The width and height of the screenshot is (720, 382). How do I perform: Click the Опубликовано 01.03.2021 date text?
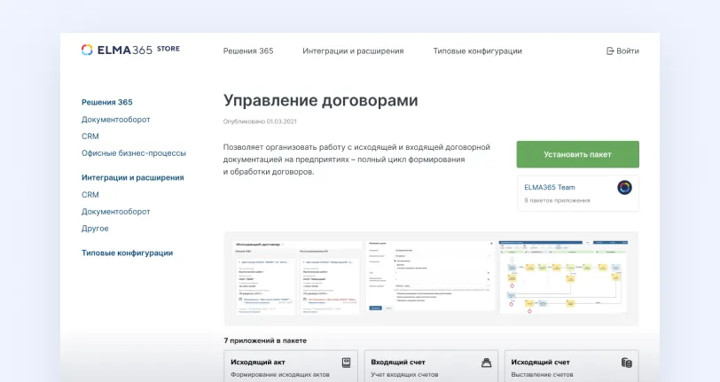[x=260, y=121]
